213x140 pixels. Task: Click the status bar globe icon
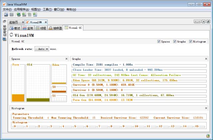[x=208, y=136]
